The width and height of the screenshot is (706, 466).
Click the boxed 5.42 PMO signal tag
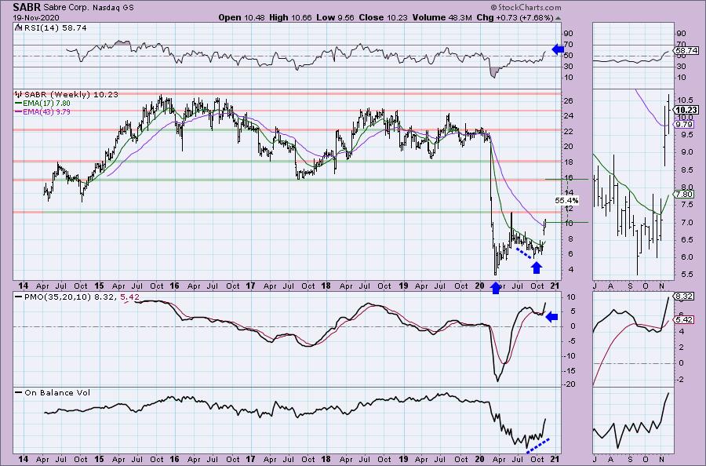[684, 319]
